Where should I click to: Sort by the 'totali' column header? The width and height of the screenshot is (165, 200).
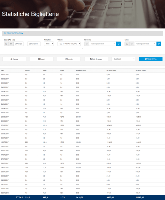coord(62,70)
